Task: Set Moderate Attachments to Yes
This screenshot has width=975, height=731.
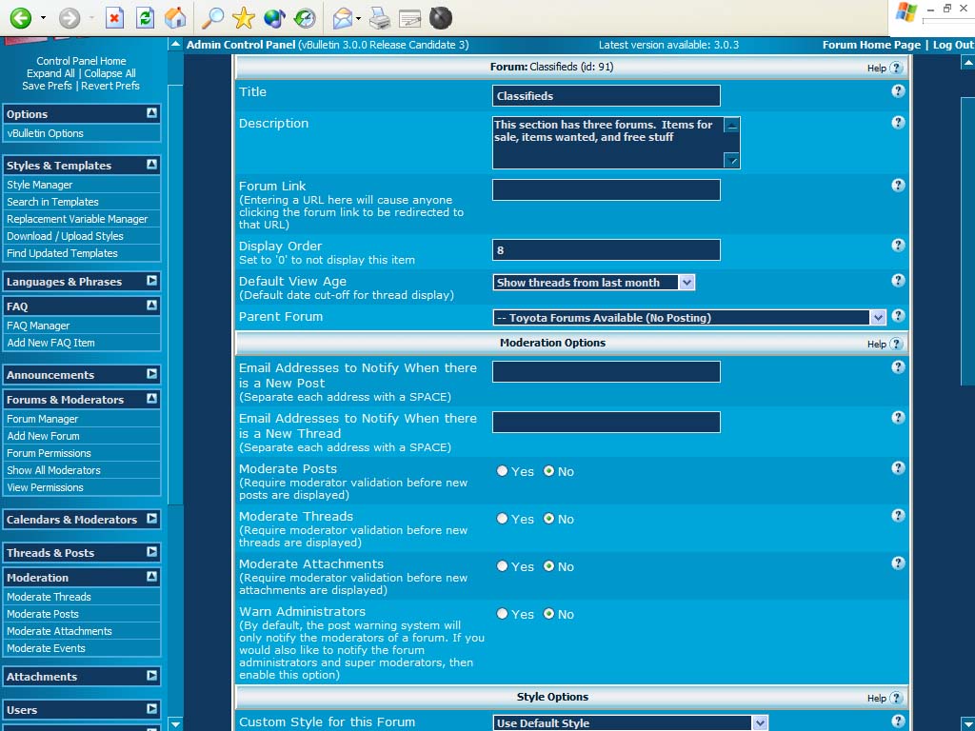Action: coord(503,566)
